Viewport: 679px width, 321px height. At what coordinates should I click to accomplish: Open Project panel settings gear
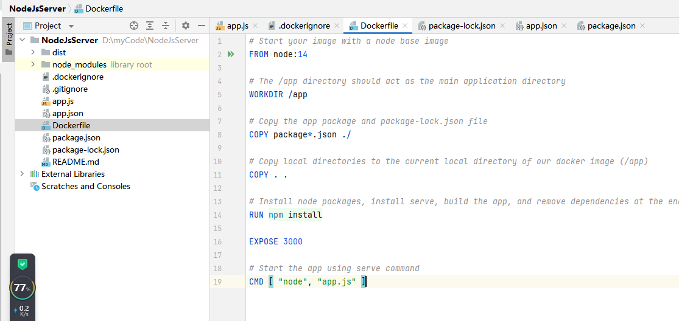click(x=186, y=26)
